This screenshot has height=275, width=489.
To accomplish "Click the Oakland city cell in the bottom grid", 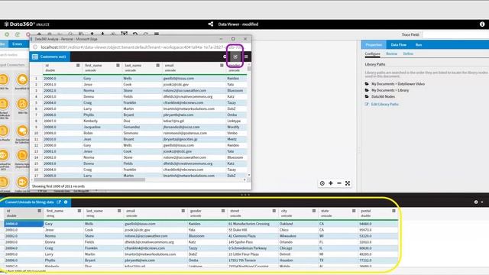I will click(x=286, y=224).
